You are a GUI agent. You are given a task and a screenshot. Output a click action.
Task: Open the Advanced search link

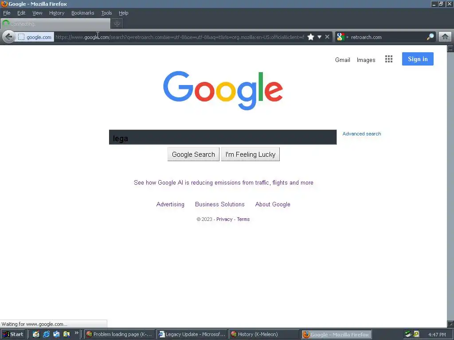[362, 134]
